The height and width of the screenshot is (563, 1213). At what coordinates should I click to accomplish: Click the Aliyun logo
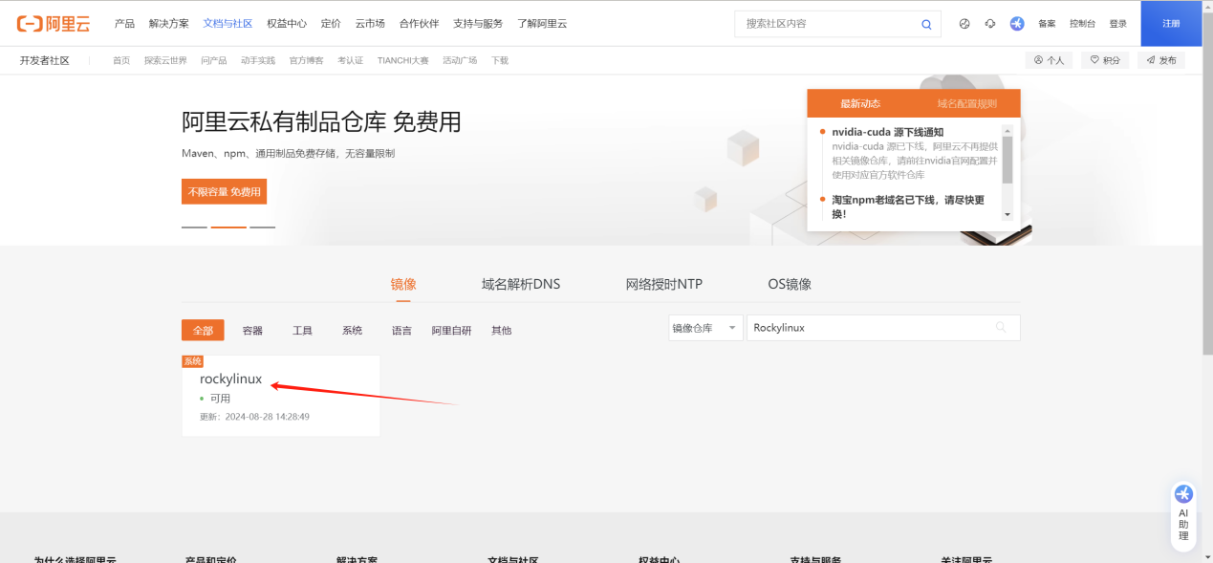point(54,24)
